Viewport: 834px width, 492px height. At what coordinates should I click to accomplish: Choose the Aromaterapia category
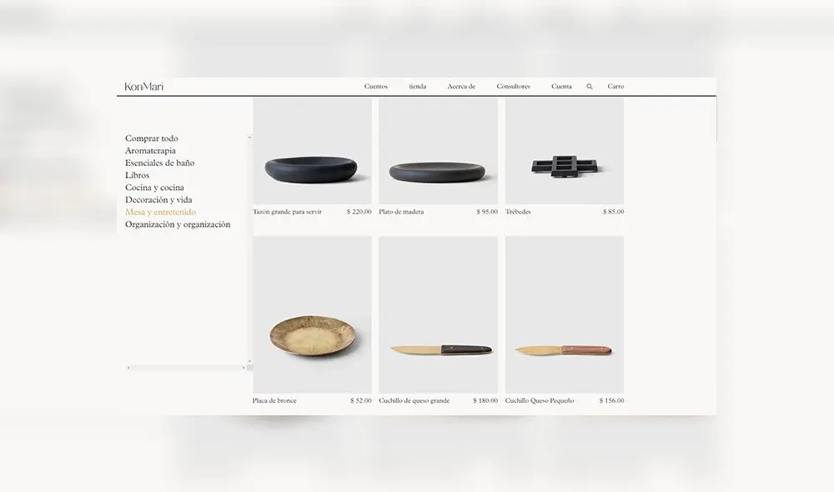[150, 151]
